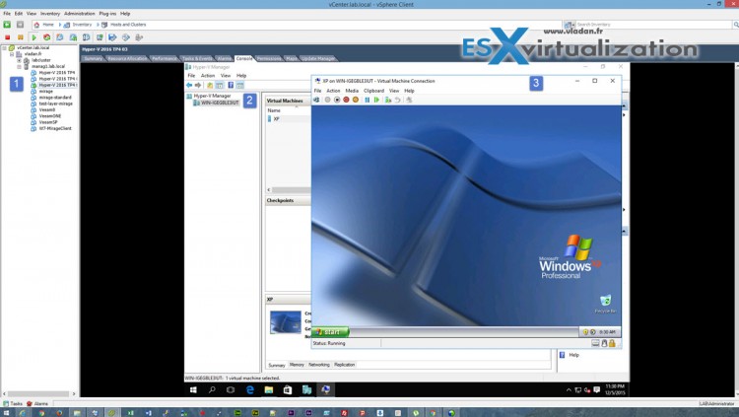Open Clipboard menu in Virtual Machine Connection
This screenshot has height=417, width=739.
[373, 91]
